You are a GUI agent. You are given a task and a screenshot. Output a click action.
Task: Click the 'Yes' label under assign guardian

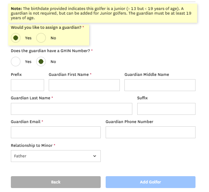click(x=28, y=38)
